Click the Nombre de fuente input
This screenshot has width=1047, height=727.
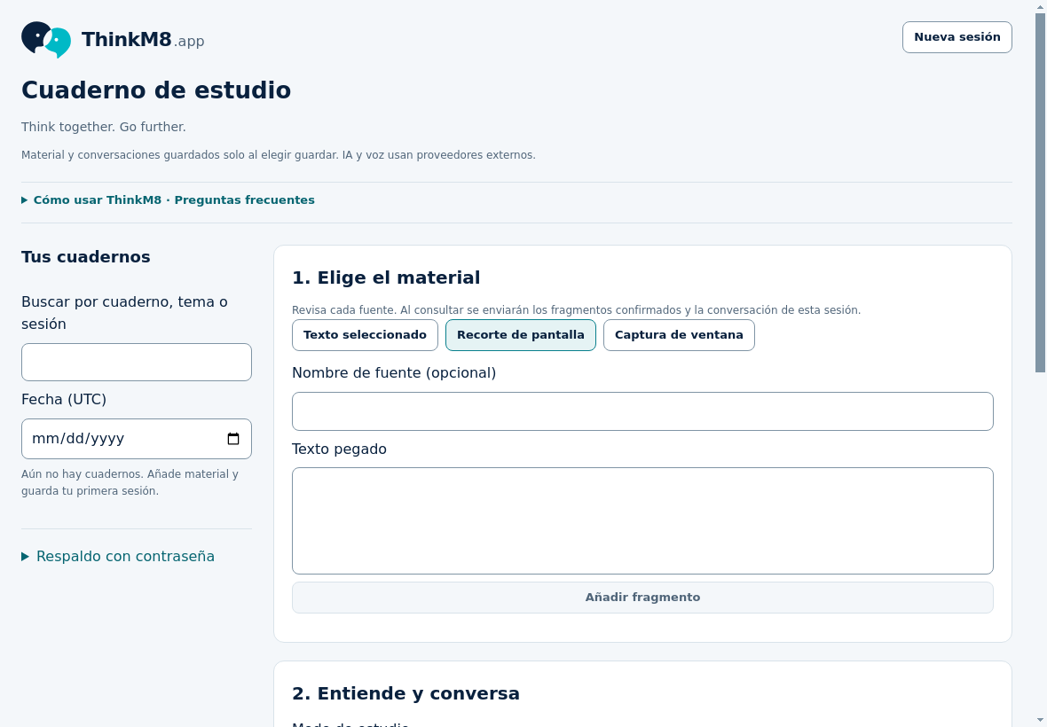(x=642, y=411)
